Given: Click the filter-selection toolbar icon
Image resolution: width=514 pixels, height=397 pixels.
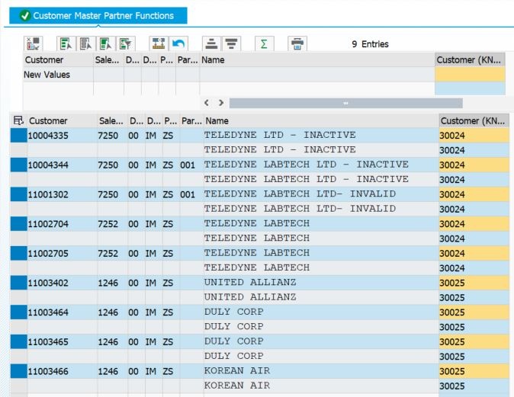Looking at the screenshot, I should [x=126, y=43].
